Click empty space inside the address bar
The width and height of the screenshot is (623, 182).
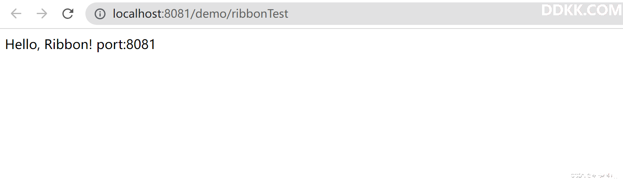pyautogui.click(x=403, y=14)
